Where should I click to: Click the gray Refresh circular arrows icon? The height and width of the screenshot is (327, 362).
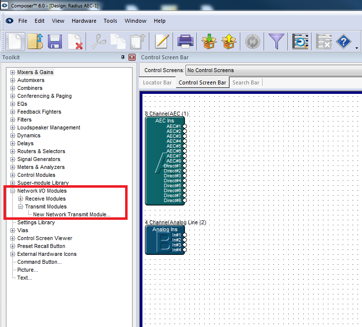(253, 41)
